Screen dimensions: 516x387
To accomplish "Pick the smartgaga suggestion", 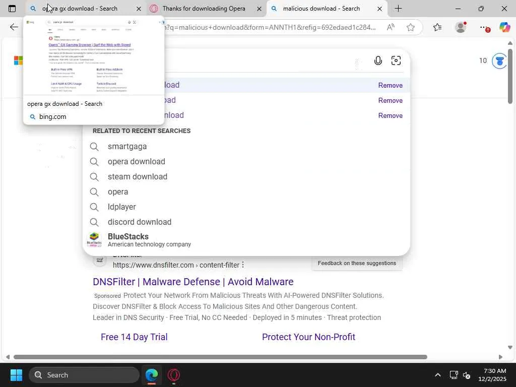I will click(x=246, y=147).
